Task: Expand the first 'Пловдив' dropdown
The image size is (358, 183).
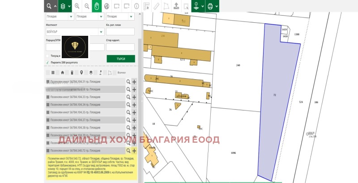Action: point(60,17)
